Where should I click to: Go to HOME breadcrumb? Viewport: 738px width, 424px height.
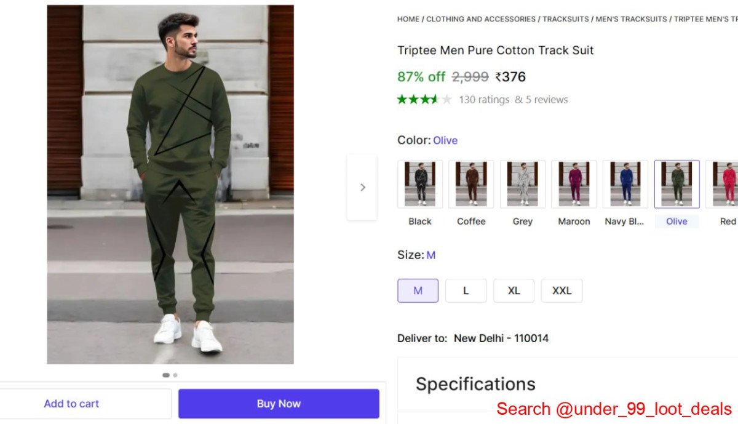(408, 19)
